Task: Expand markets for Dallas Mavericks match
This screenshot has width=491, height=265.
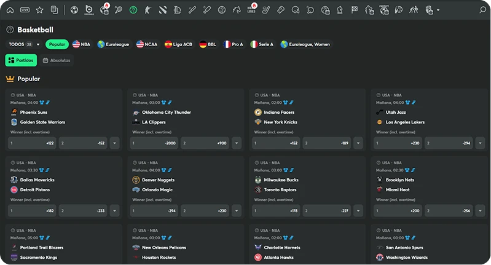Action: (x=115, y=211)
